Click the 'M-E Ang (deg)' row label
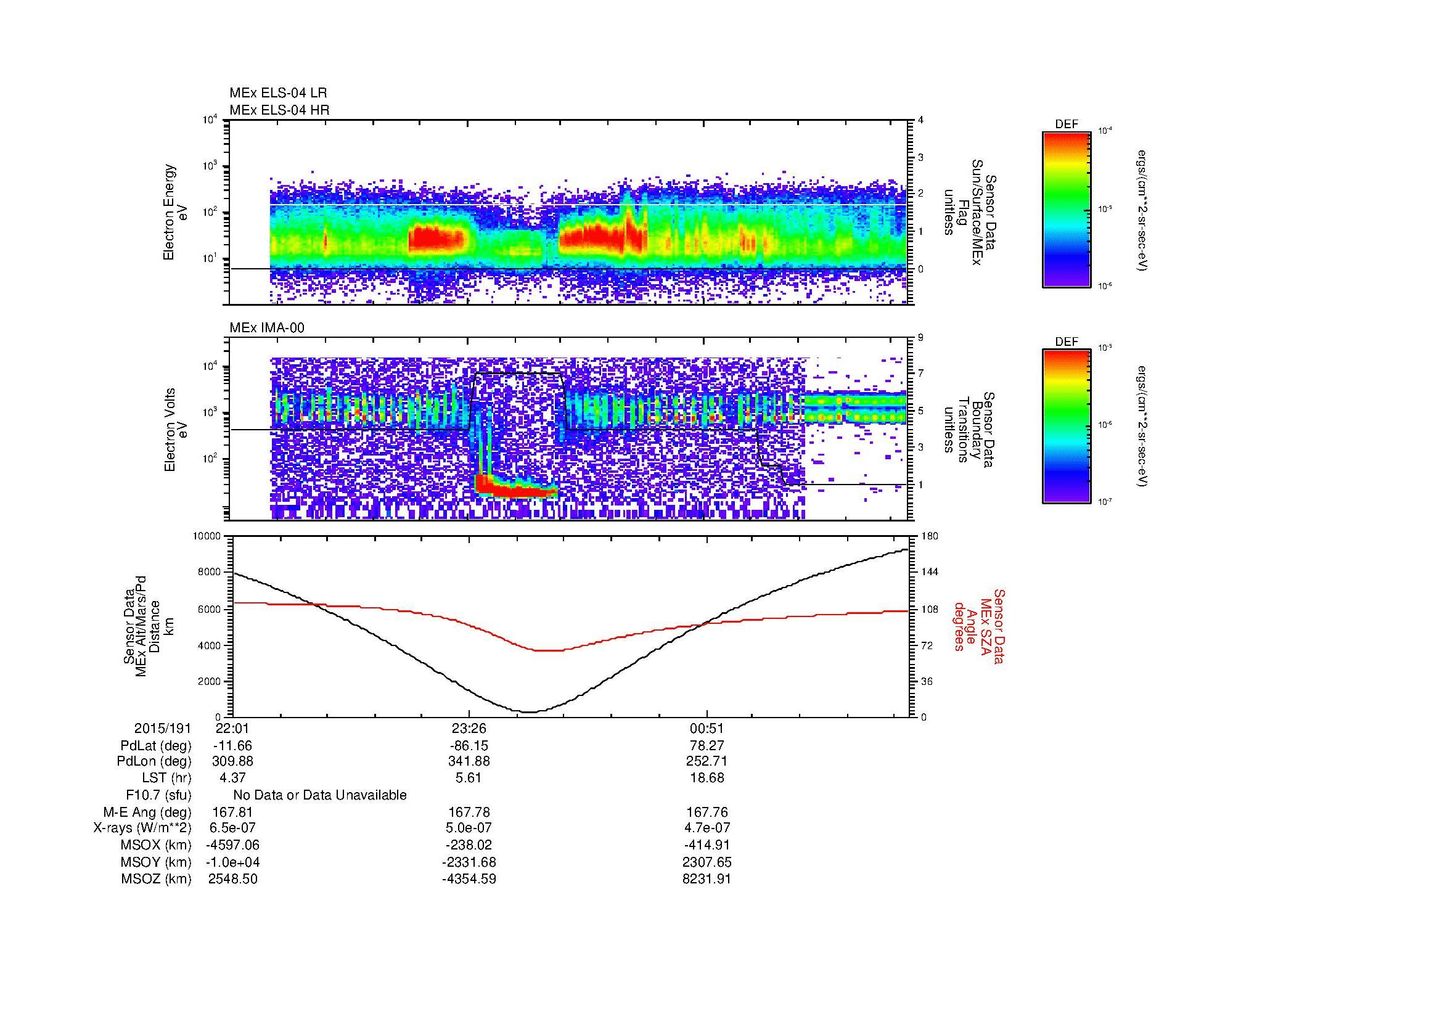The height and width of the screenshot is (1019, 1442). click(x=147, y=812)
